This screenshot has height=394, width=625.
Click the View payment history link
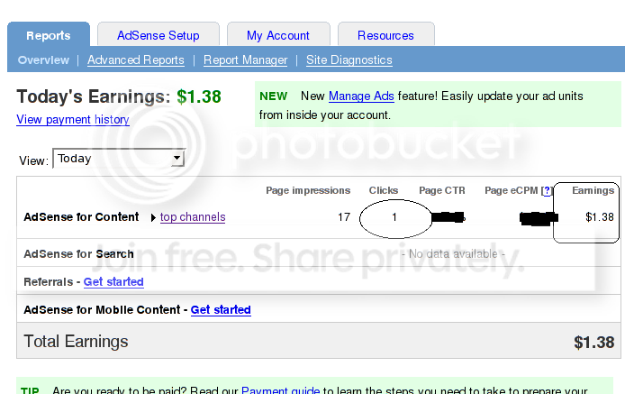click(73, 119)
